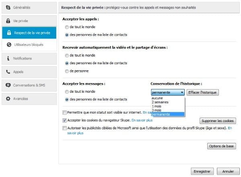
Task: Uncheck Accepter les cookies du navigateur Skype
Action: pyautogui.click(x=64, y=120)
